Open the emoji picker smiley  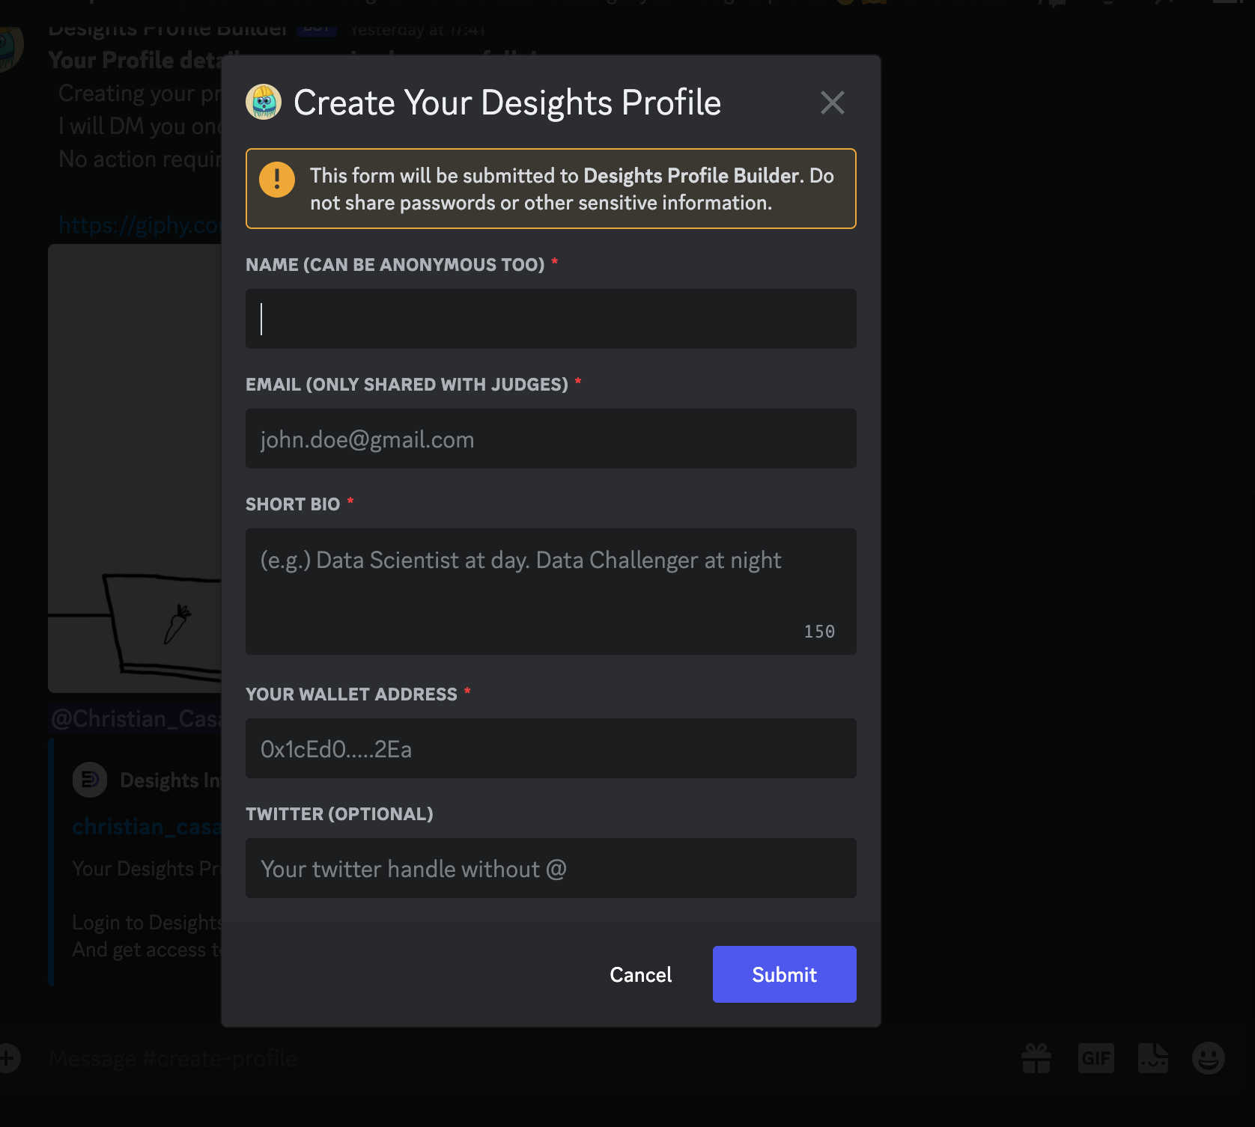[1208, 1058]
